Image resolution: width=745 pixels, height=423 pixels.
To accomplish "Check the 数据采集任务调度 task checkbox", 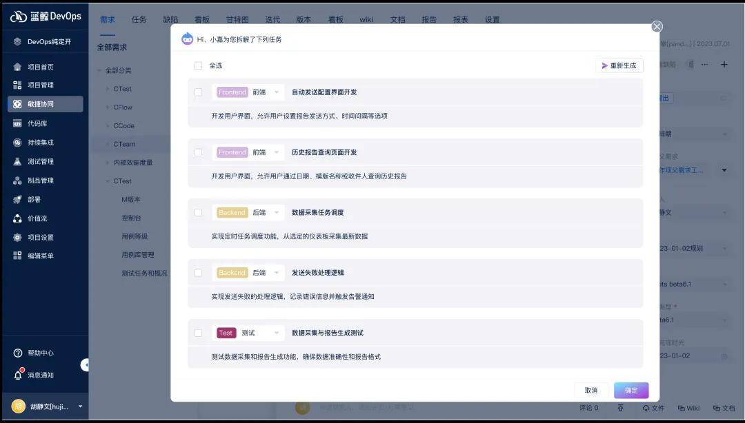I will [198, 213].
